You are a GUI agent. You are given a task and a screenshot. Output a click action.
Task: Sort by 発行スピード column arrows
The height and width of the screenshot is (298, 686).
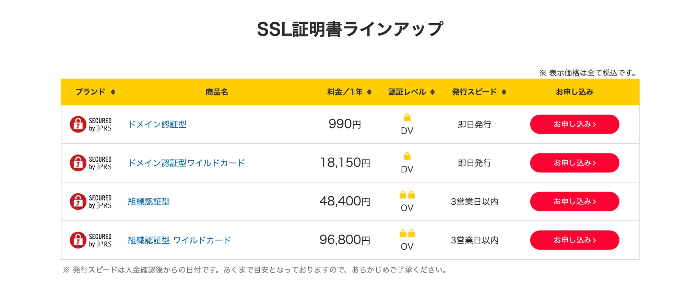[504, 92]
